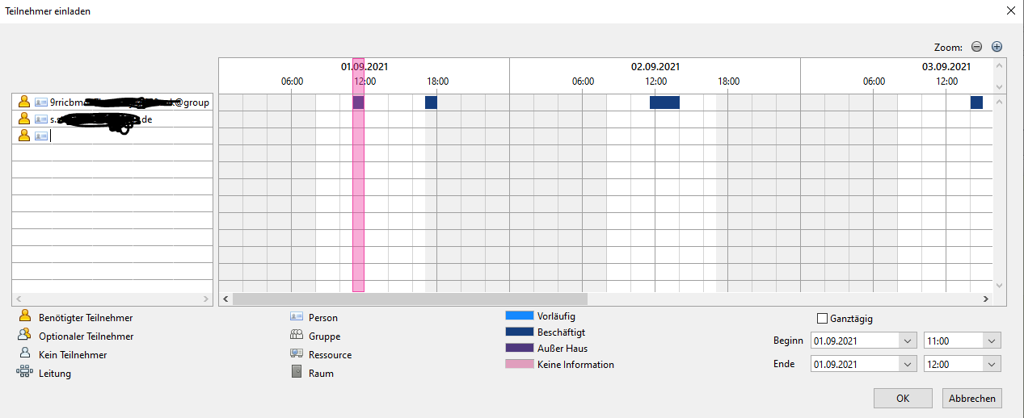Click role icon of the empty third attendee row
The width and height of the screenshot is (1024, 418).
(x=24, y=136)
